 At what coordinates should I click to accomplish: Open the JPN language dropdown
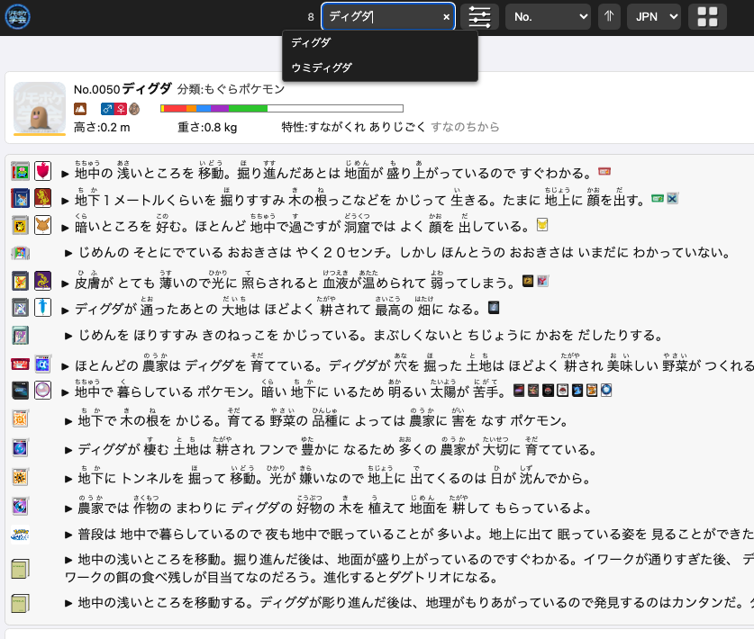pos(654,17)
